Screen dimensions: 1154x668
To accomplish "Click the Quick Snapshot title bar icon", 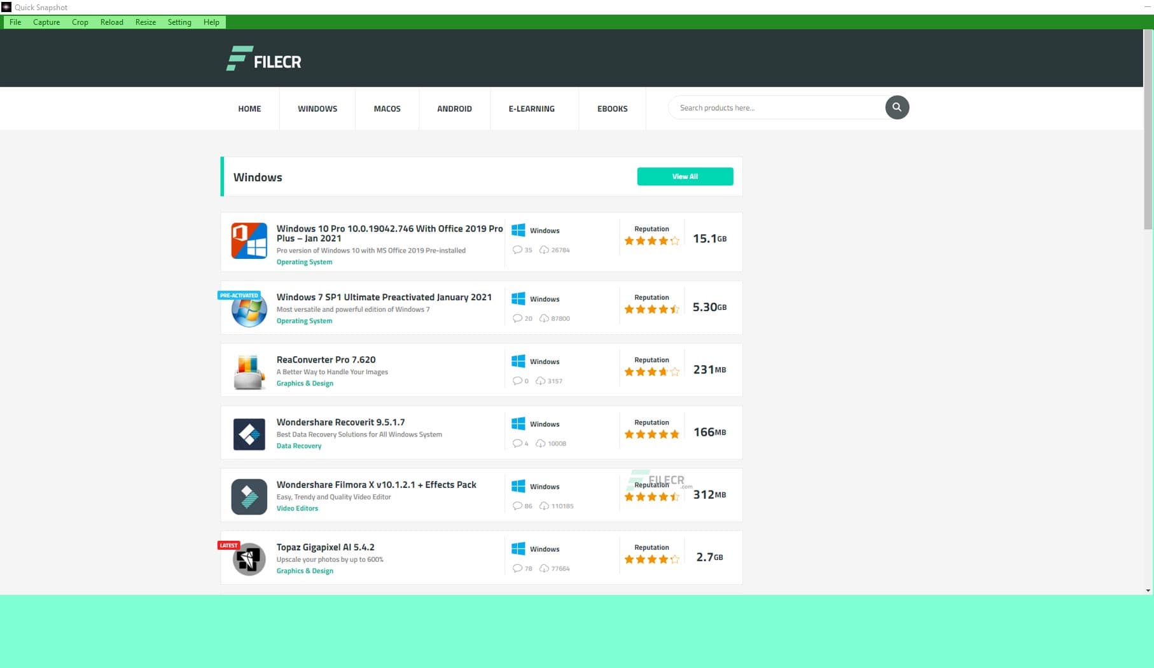I will (6, 7).
